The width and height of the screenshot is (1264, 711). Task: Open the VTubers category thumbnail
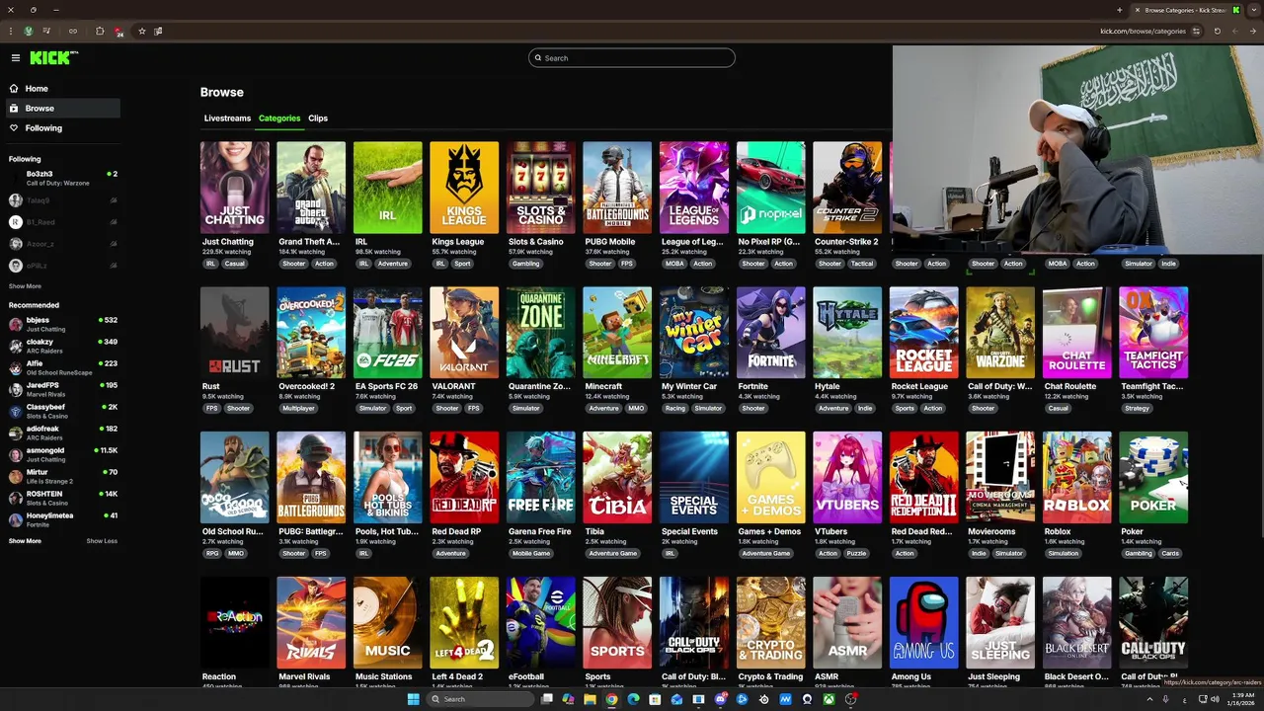pyautogui.click(x=847, y=478)
